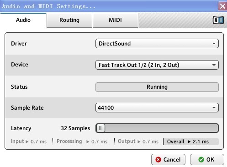Open the DirectSound driver combo box
The width and height of the screenshot is (227, 167).
pos(157,44)
